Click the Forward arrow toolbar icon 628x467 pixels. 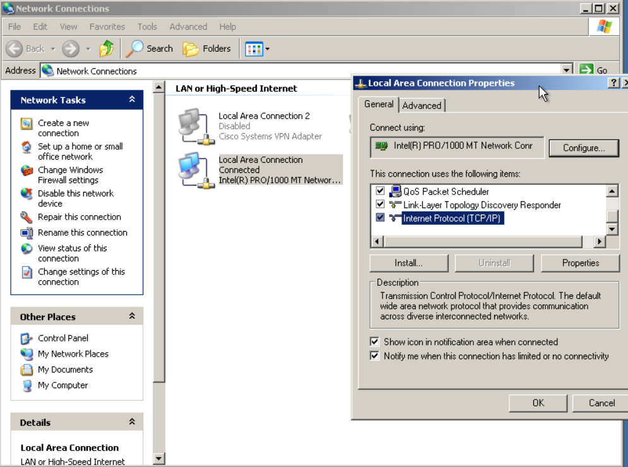[x=71, y=49]
